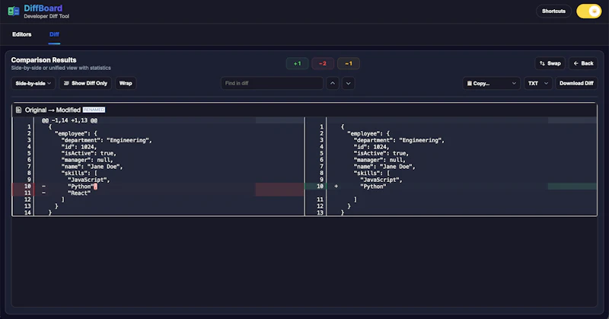
Task: Click the file icon beside Original → Modified
Action: [x=18, y=110]
